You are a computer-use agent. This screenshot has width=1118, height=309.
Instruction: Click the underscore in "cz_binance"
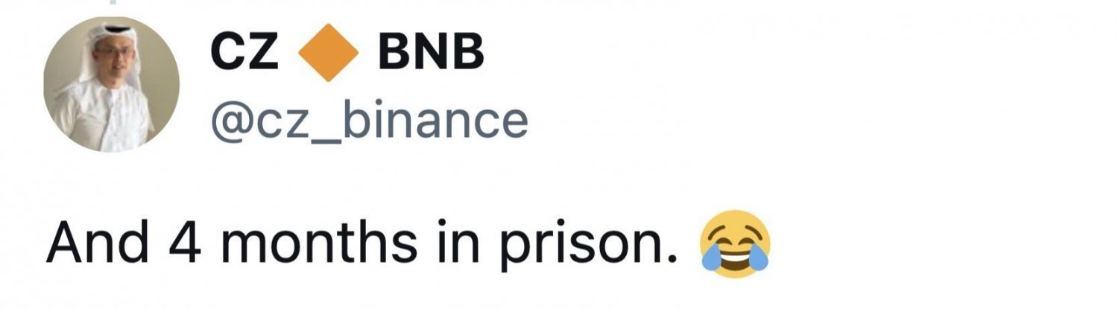[328, 138]
